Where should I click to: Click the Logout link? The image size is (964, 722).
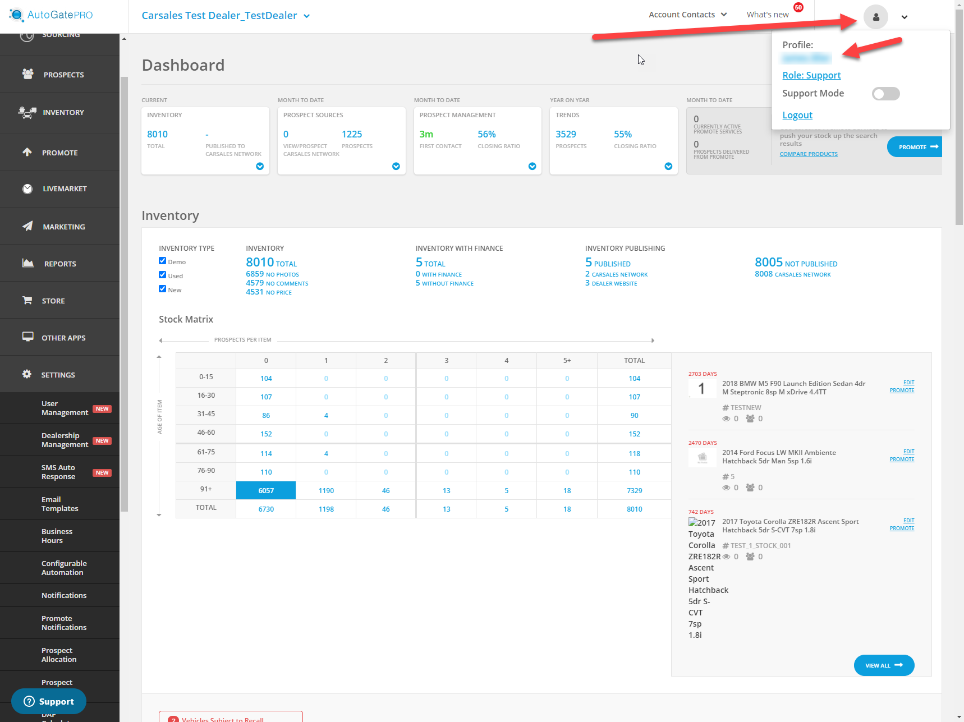pyautogui.click(x=797, y=115)
